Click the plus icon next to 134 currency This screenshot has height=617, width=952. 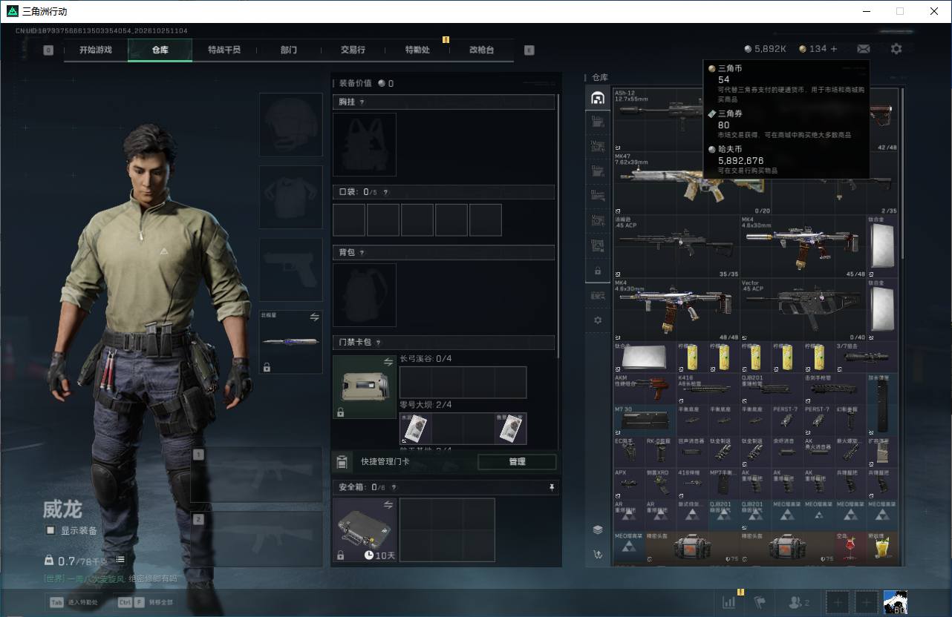click(x=834, y=49)
